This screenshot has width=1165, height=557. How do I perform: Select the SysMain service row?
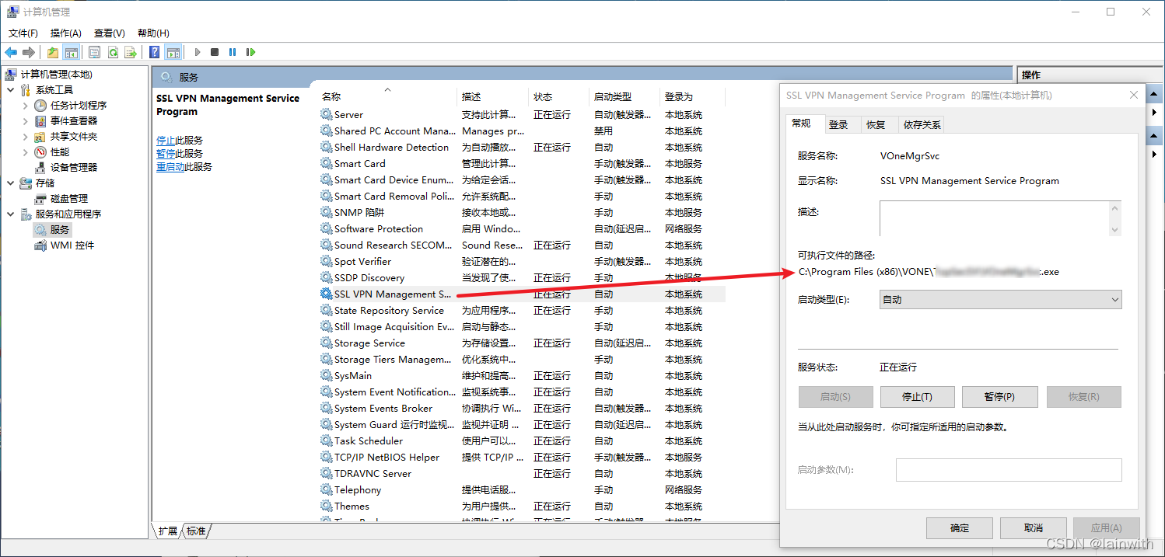pyautogui.click(x=522, y=376)
